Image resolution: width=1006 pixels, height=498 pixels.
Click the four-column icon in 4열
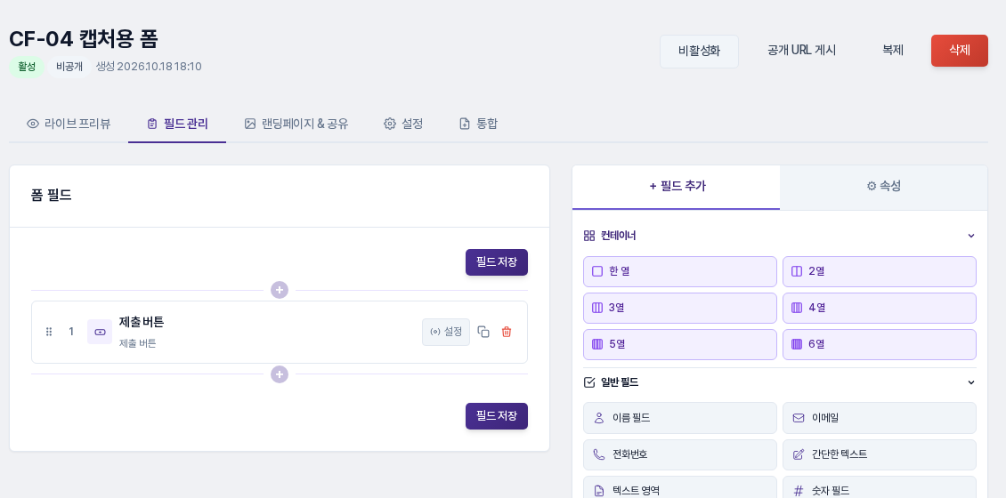click(797, 308)
